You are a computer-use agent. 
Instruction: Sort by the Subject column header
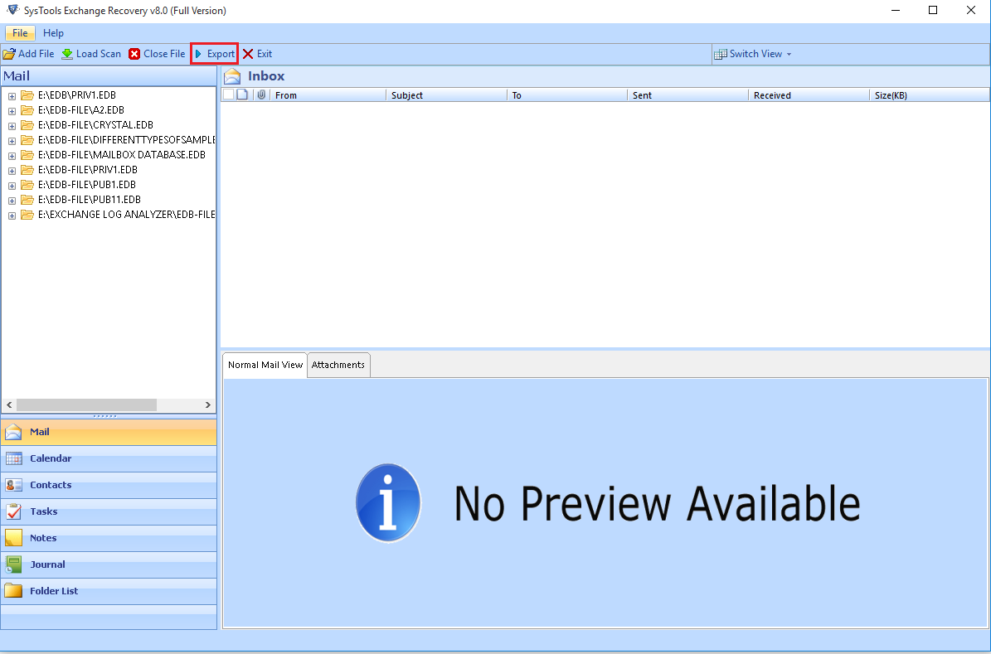[446, 94]
